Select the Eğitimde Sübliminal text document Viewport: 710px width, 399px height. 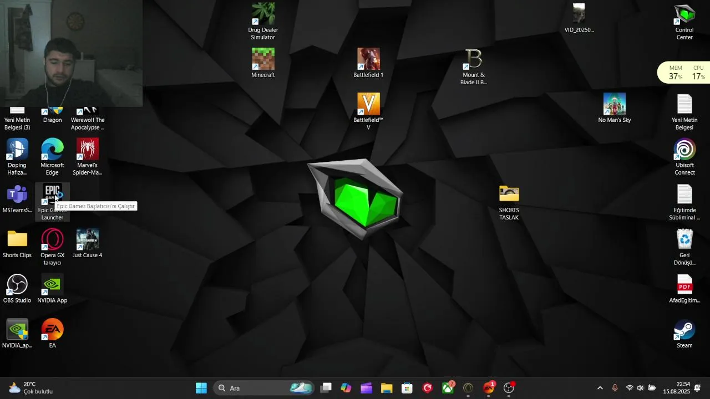pos(684,202)
